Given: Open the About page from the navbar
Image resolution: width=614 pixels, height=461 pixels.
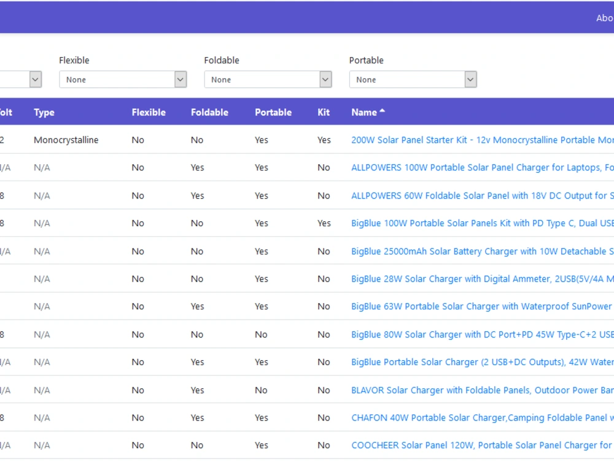Looking at the screenshot, I should [x=604, y=18].
